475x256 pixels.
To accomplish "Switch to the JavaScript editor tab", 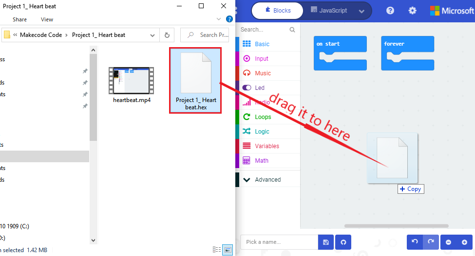I will pyautogui.click(x=329, y=11).
